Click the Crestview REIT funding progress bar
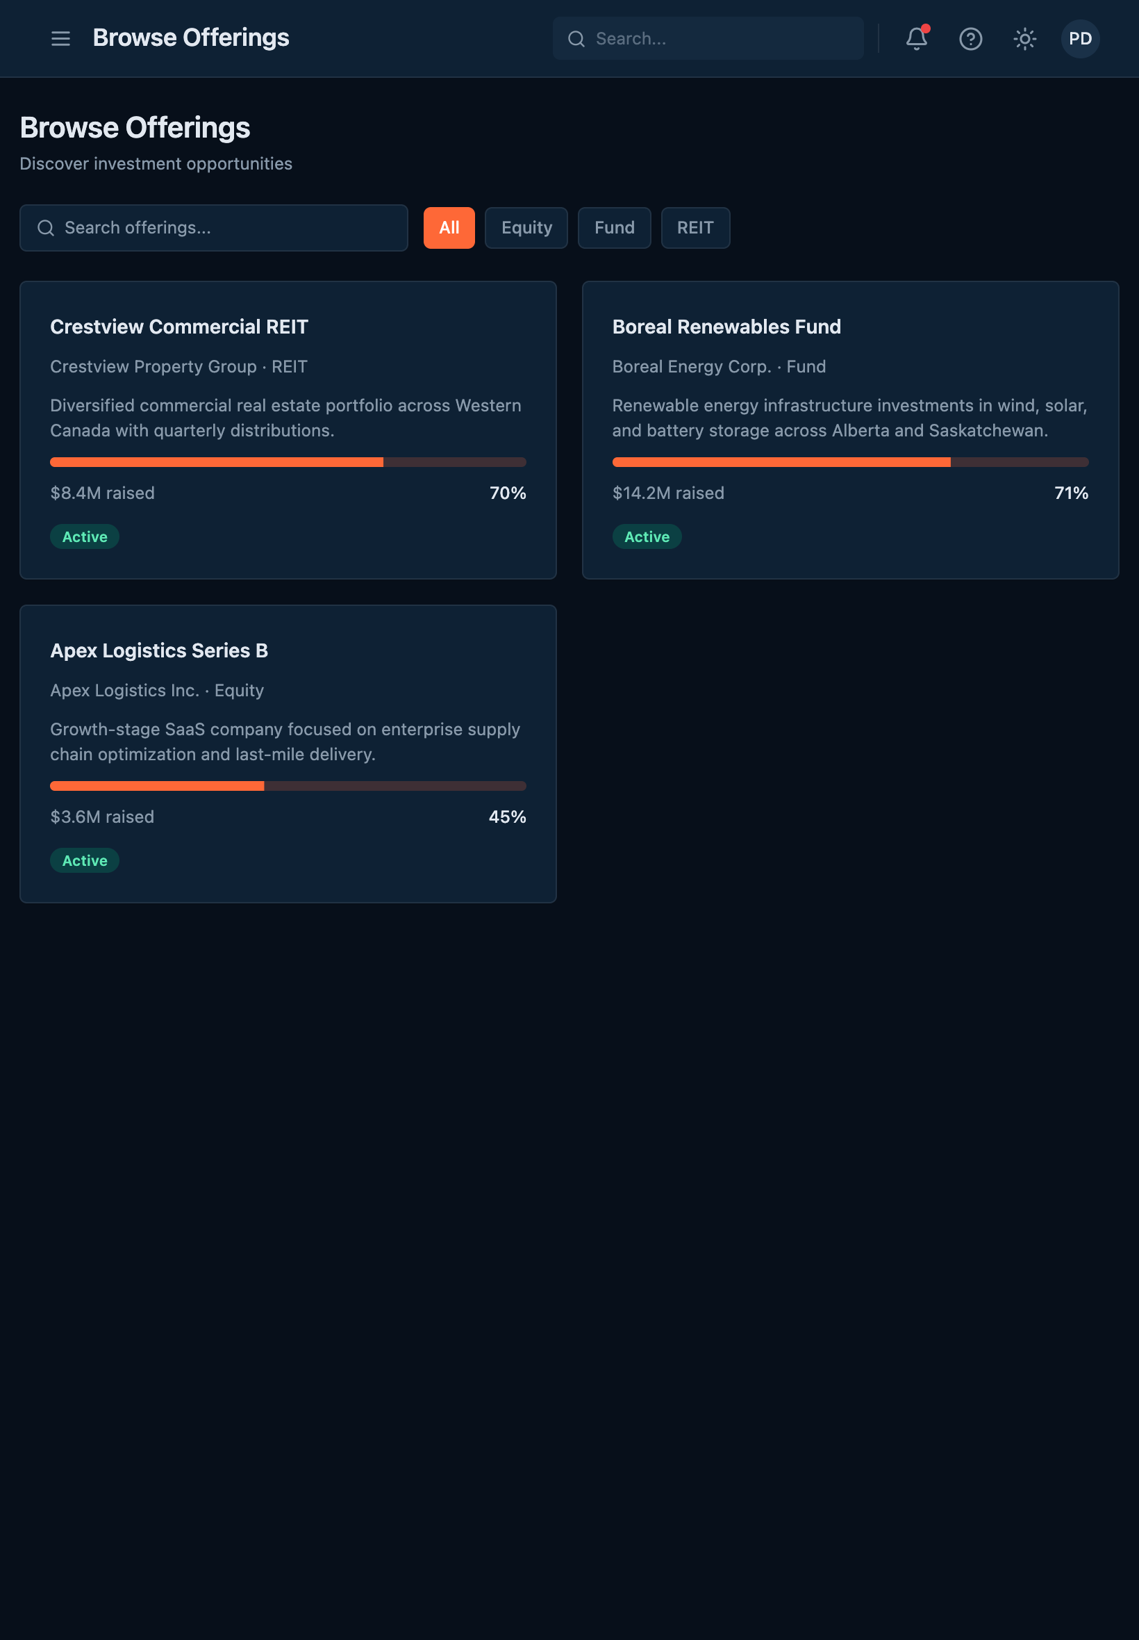This screenshot has width=1139, height=1640. [x=288, y=462]
